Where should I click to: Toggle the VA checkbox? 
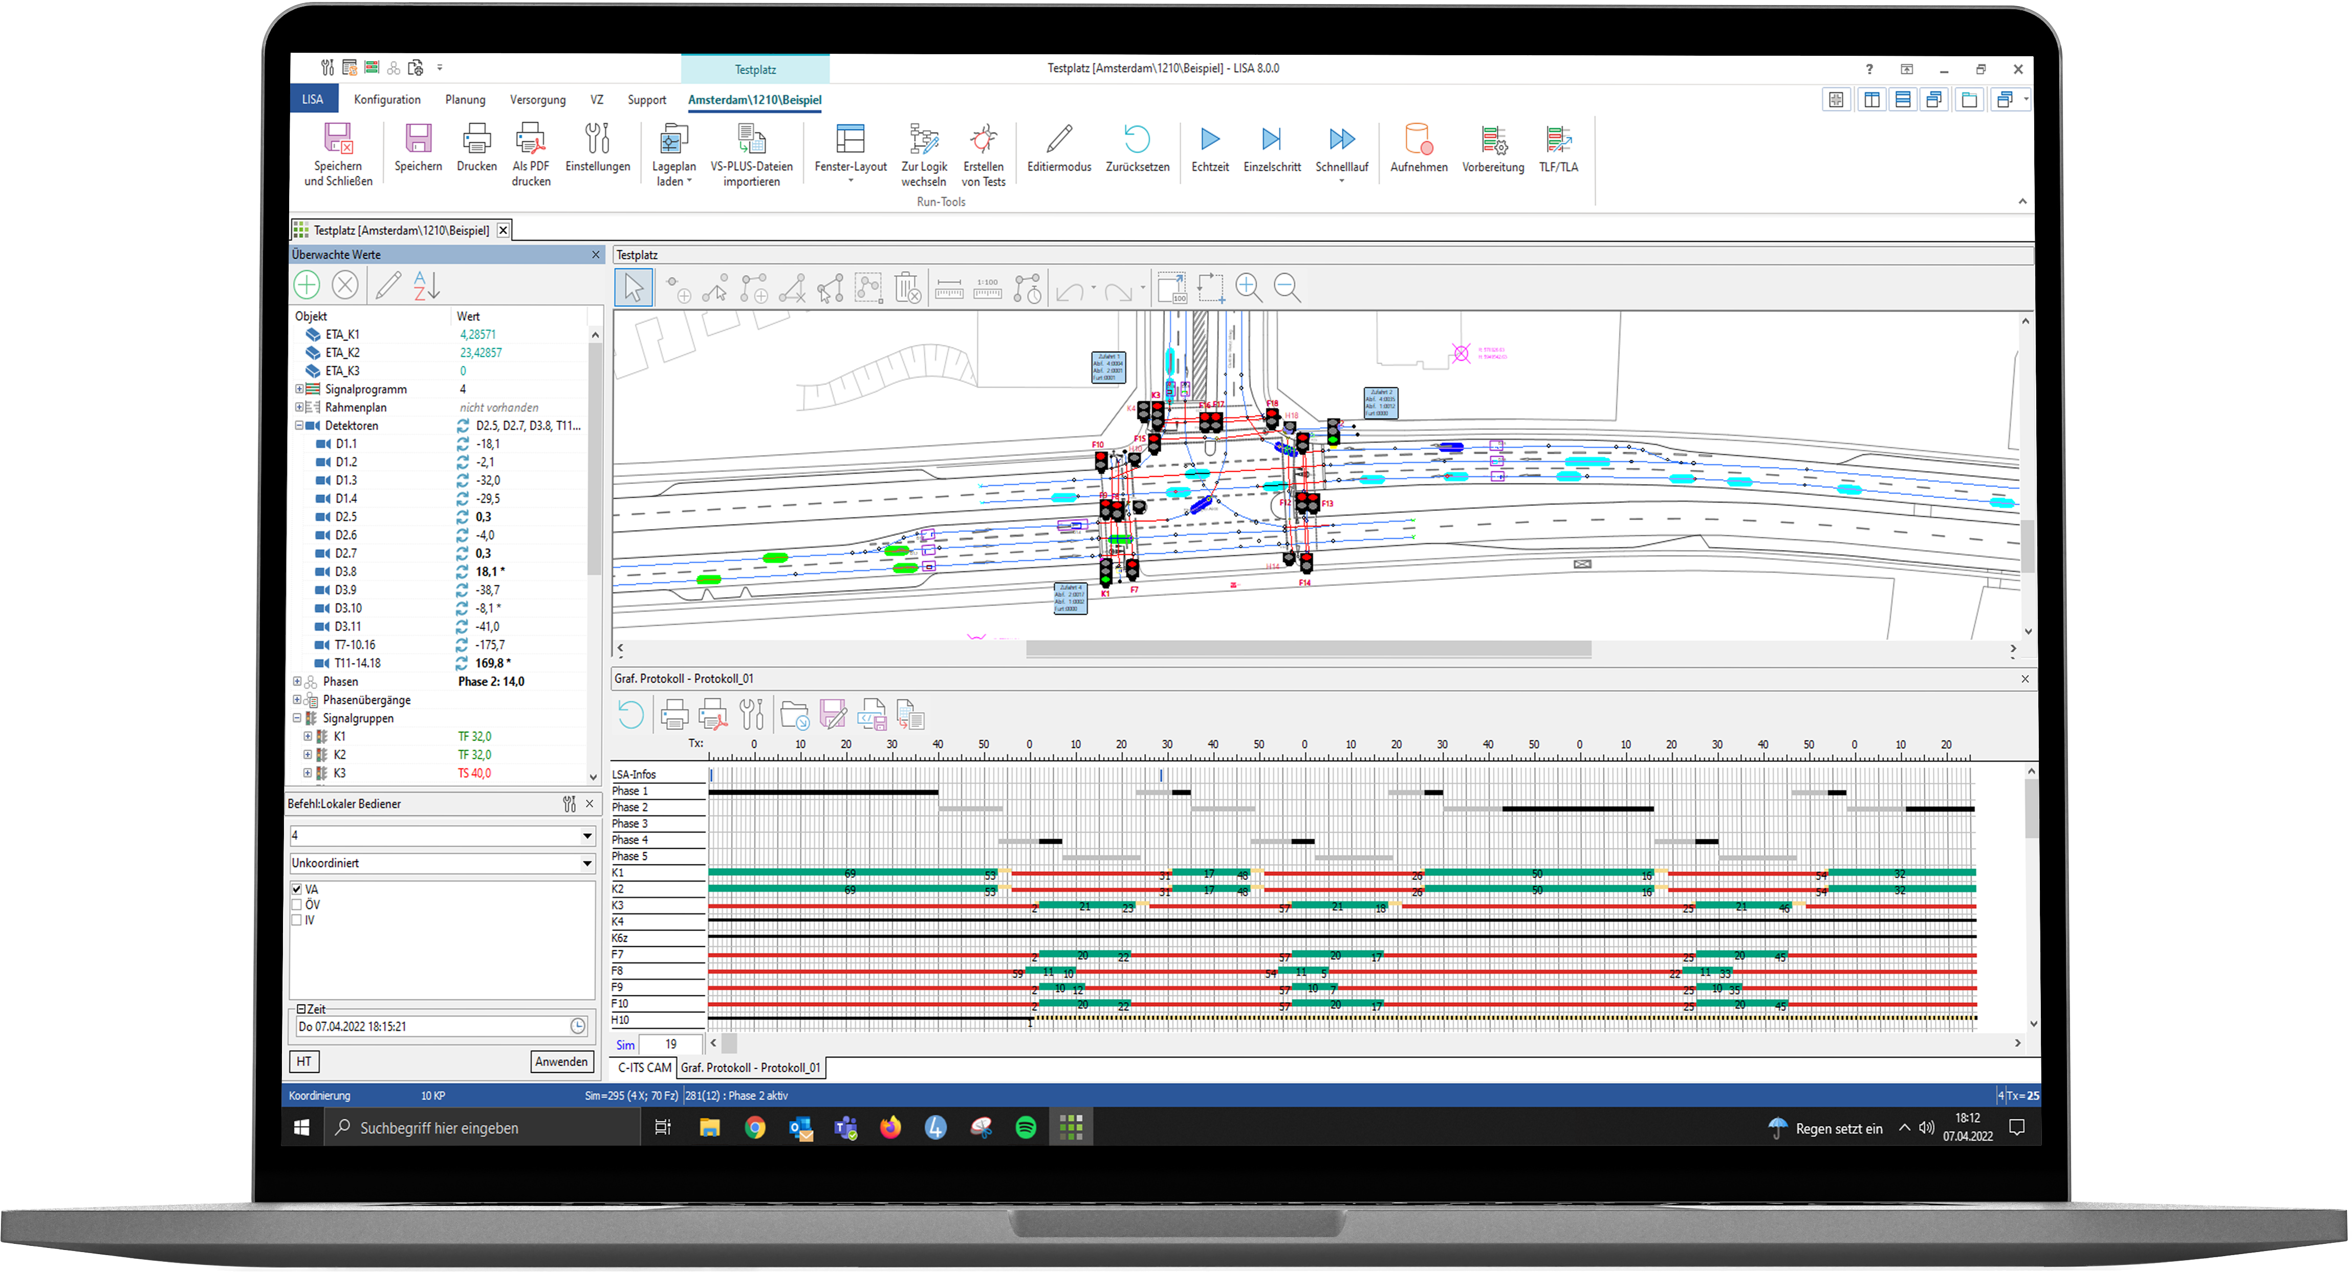pos(297,889)
